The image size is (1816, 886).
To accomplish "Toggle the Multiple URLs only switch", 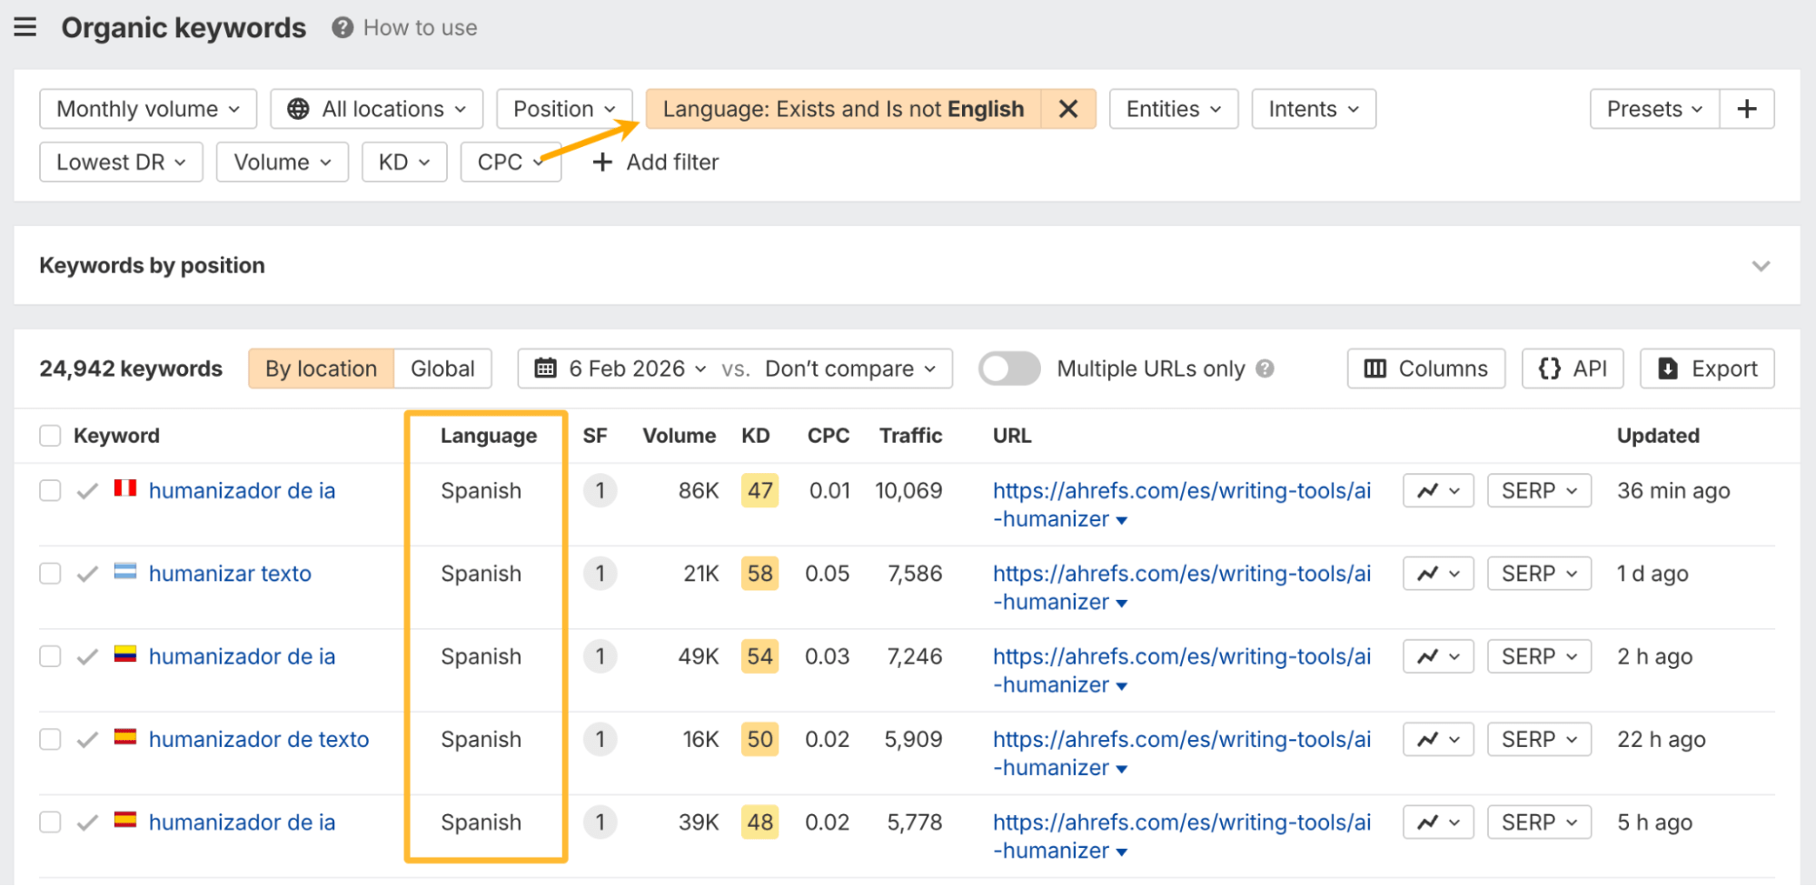I will tap(1008, 369).
